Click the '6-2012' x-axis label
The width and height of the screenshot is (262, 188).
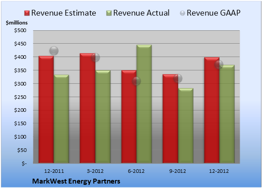click(136, 171)
